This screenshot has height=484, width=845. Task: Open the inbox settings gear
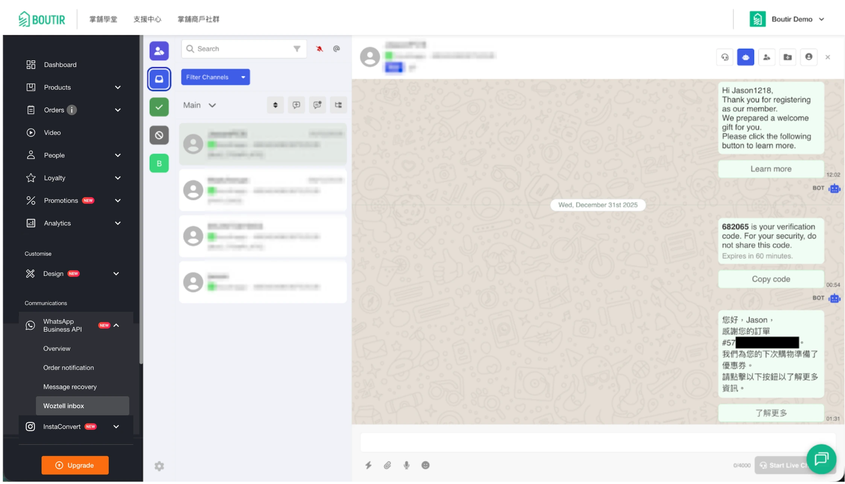click(159, 466)
